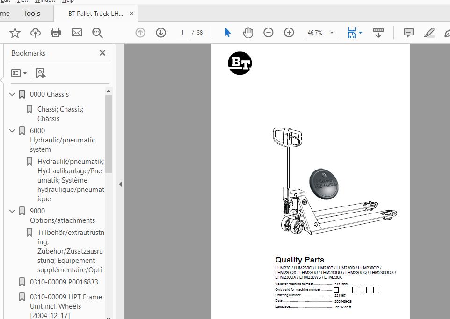
Task: Click the Ordering number value 221867
Action: coord(340,295)
